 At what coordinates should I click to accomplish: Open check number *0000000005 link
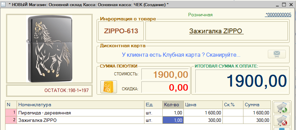[x=278, y=15]
